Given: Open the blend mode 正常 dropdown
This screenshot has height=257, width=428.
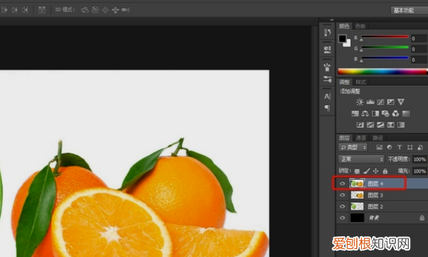Looking at the screenshot, I should pyautogui.click(x=361, y=159).
